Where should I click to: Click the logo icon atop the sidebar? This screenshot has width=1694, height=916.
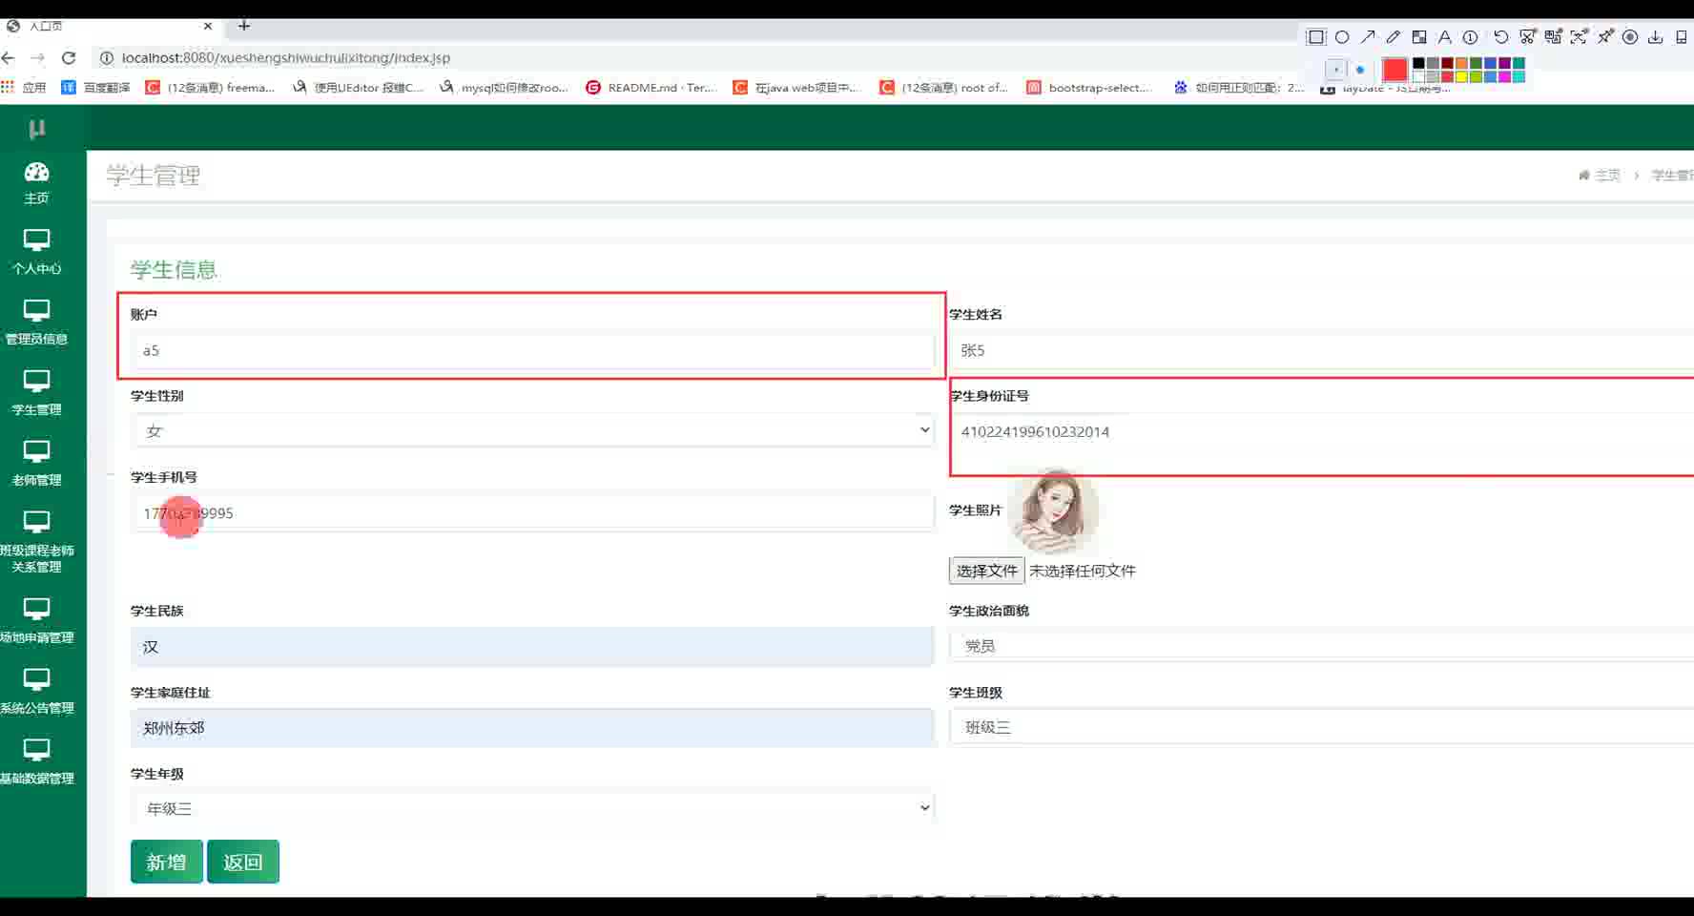[x=37, y=128]
